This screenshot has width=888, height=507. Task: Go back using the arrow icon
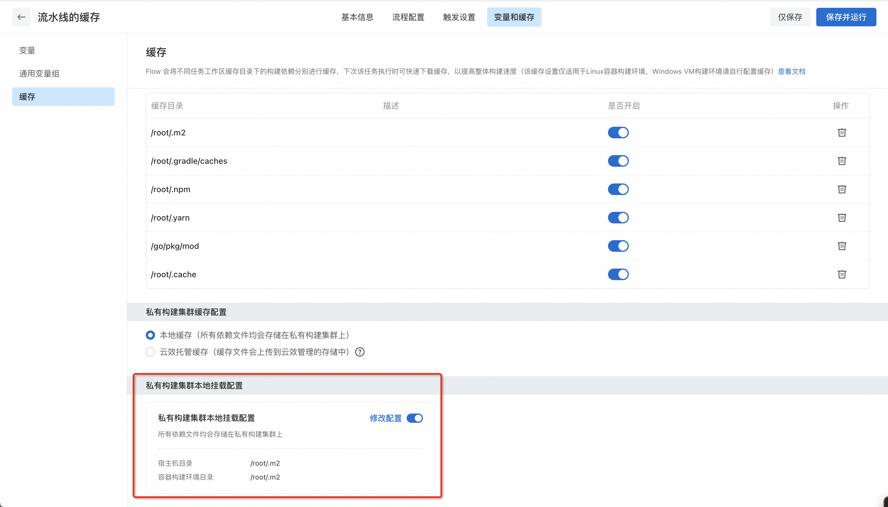coord(21,17)
